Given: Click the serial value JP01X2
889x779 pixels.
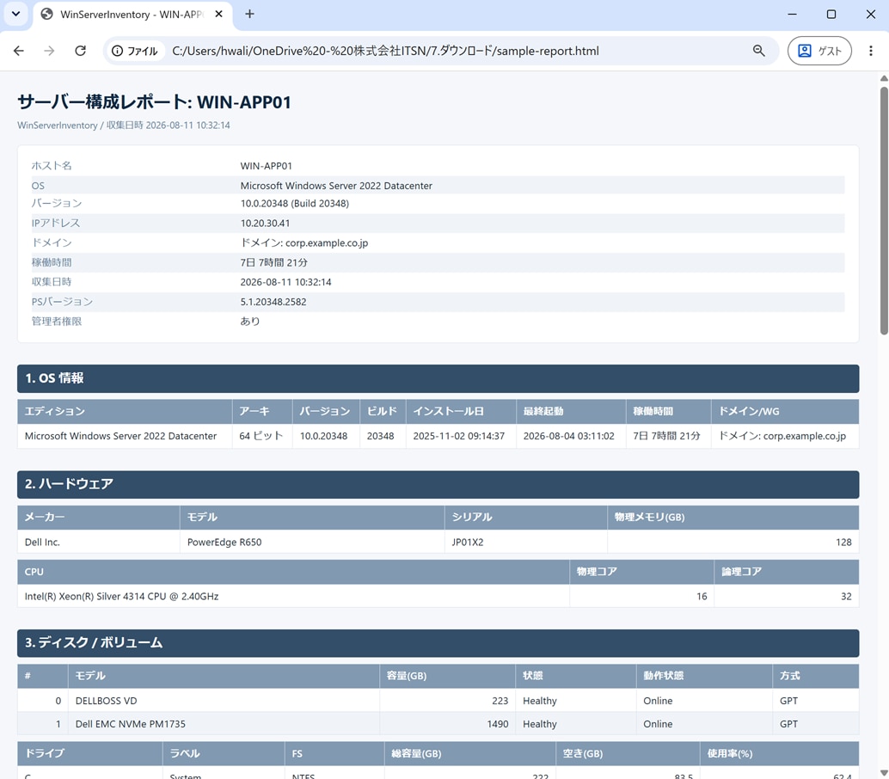Looking at the screenshot, I should [468, 542].
